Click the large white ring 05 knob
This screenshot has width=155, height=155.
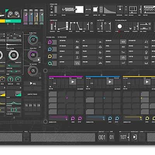(x=14, y=55)
